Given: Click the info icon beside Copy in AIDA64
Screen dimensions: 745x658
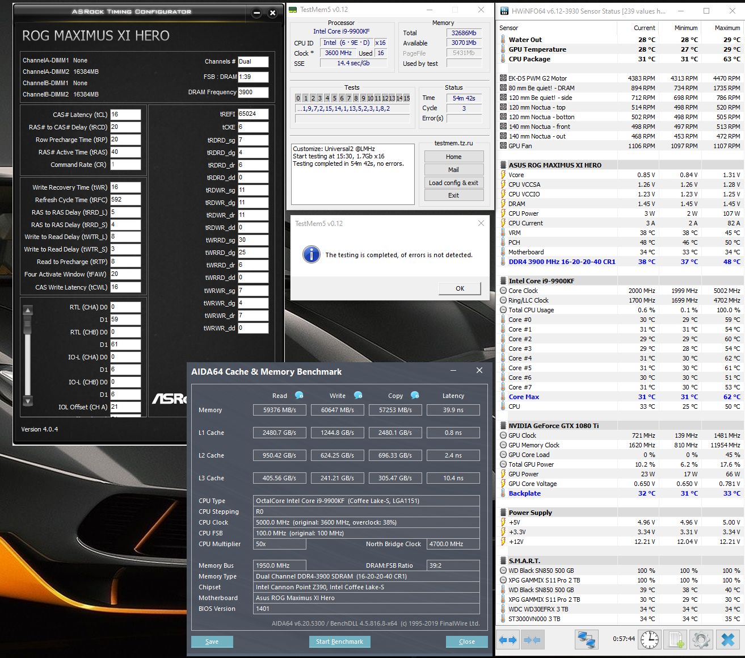Looking at the screenshot, I should point(415,395).
